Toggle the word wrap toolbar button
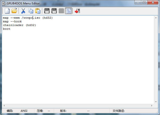Image resolution: width=160 pixels, height=115 pixels. pyautogui.click(x=69, y=11)
